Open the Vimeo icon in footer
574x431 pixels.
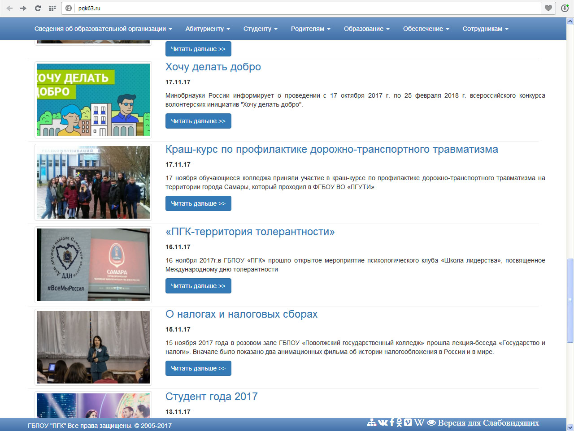pyautogui.click(x=408, y=422)
